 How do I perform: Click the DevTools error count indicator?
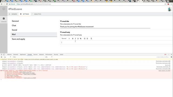(166, 54)
